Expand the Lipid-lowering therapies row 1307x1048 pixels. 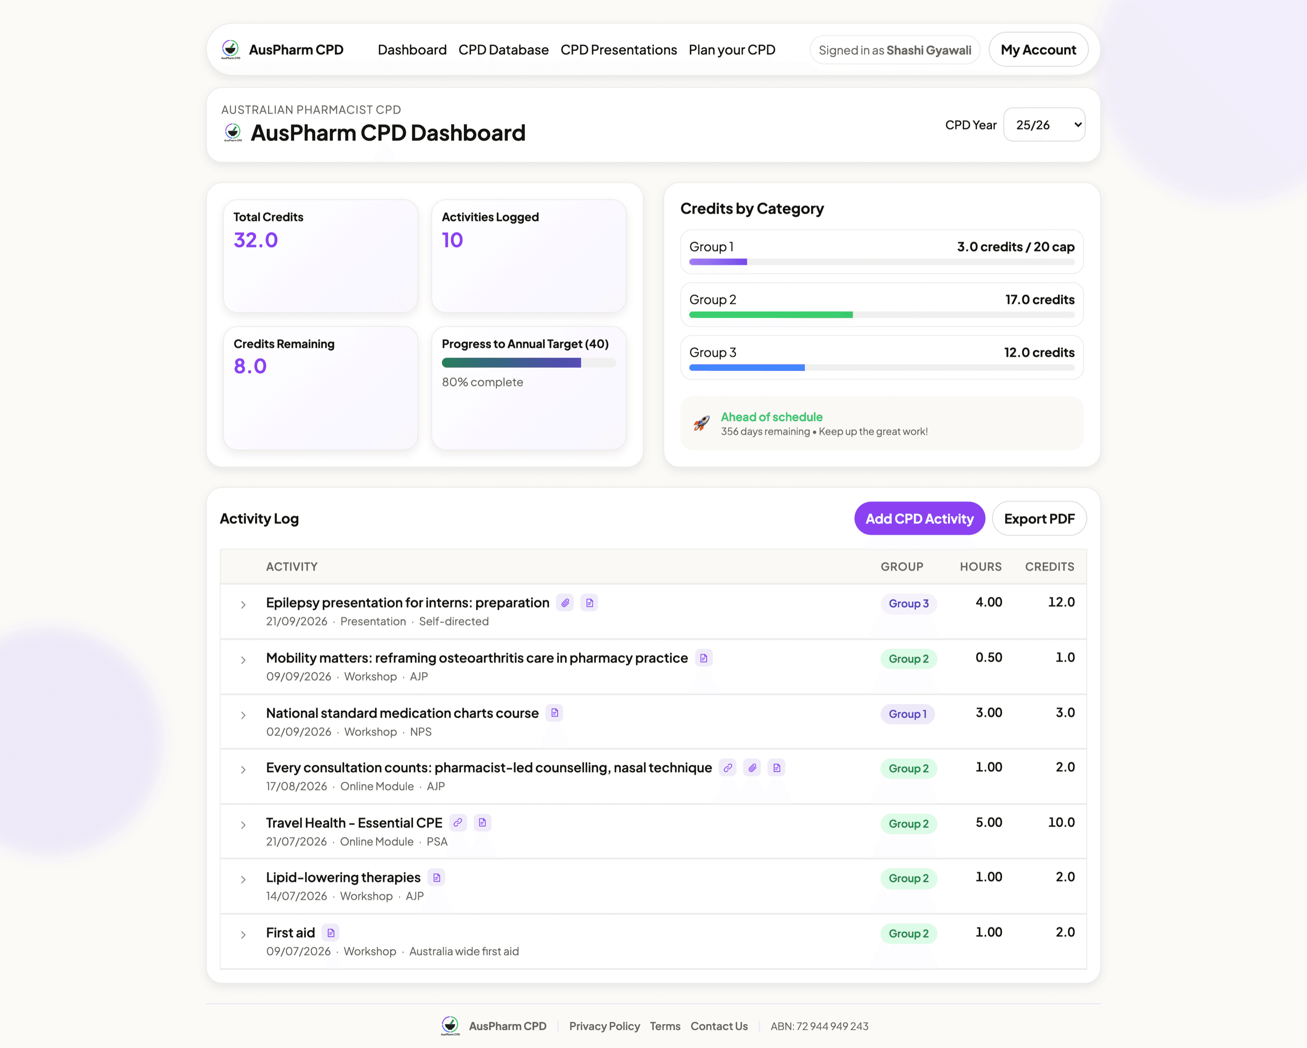tap(243, 880)
